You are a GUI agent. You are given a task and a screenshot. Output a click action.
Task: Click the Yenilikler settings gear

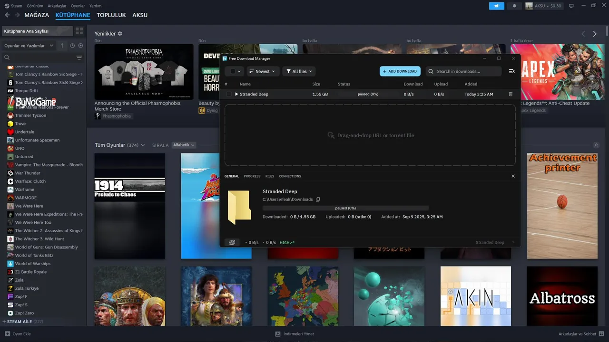120,34
